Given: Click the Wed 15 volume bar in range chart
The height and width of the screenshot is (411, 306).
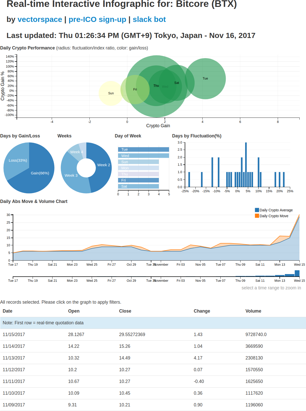Looking at the screenshot, I should [x=297, y=273].
